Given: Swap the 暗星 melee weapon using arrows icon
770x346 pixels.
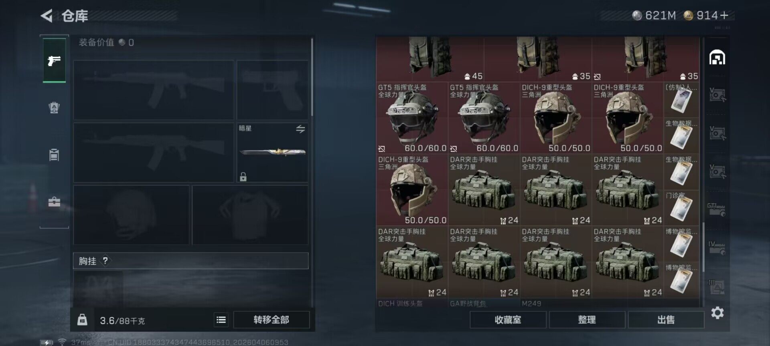Looking at the screenshot, I should 300,129.
